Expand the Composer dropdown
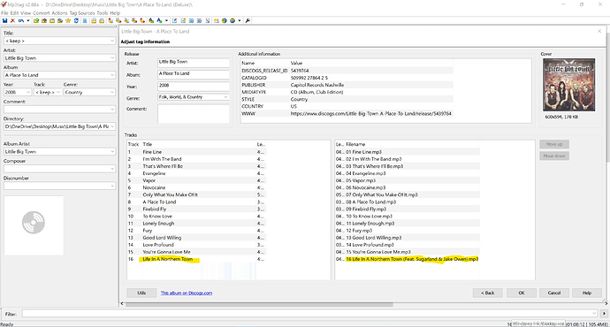This screenshot has height=327, width=610. [112, 169]
